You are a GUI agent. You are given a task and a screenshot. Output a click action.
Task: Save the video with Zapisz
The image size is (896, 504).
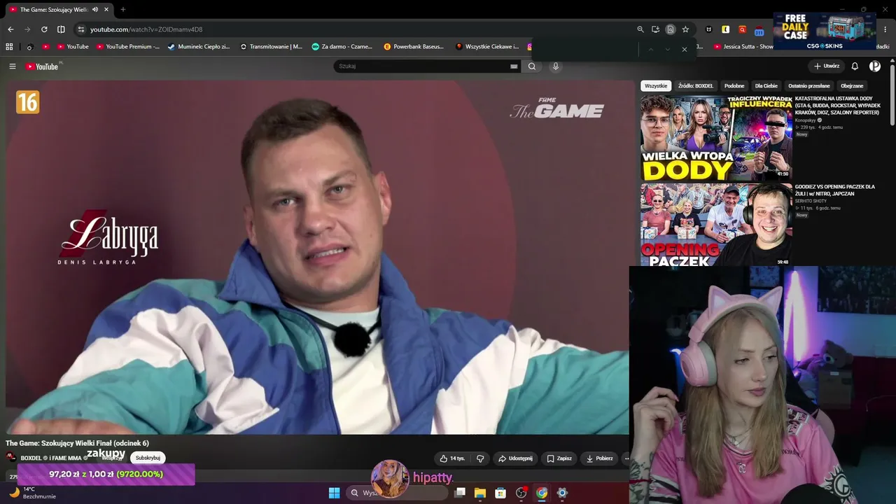pos(559,458)
